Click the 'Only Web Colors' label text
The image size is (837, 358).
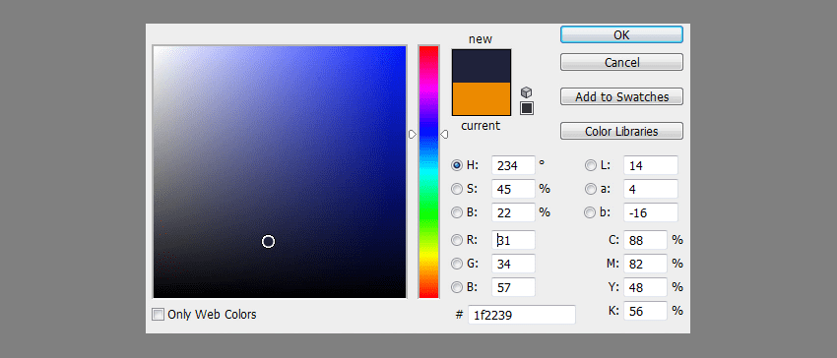212,315
